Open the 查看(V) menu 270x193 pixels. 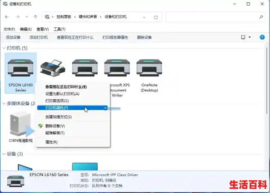[x=43, y=29]
